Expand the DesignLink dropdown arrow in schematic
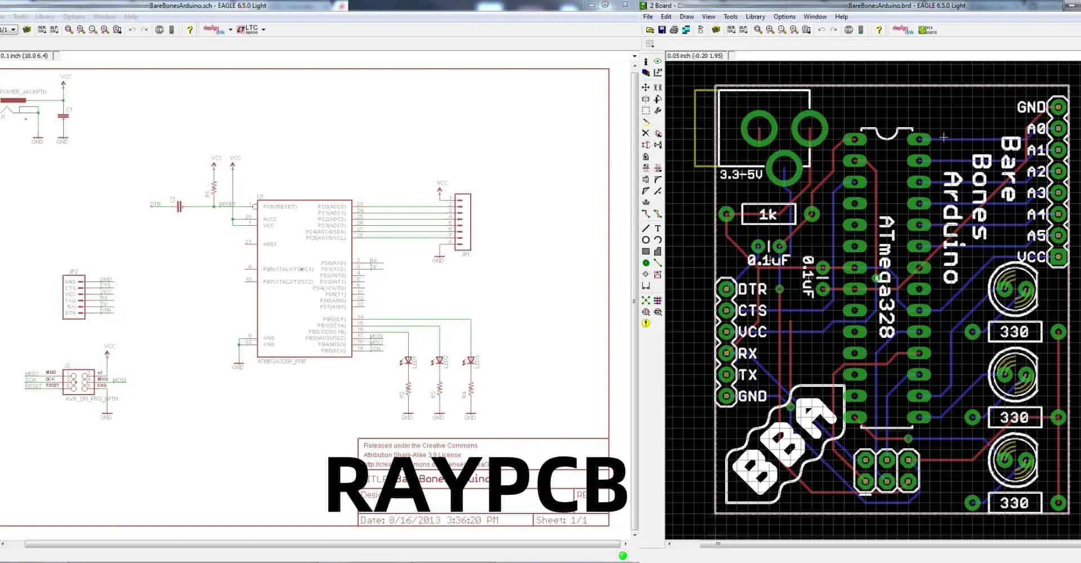Viewport: 1081px width, 563px height. tap(230, 30)
